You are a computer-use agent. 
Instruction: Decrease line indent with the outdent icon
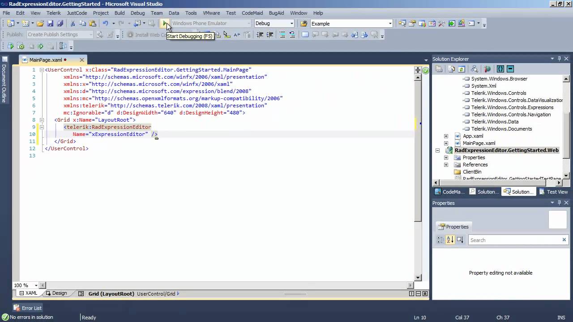[260, 34]
